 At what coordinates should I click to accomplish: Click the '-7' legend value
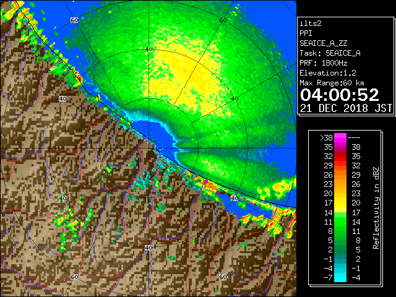[328, 277]
